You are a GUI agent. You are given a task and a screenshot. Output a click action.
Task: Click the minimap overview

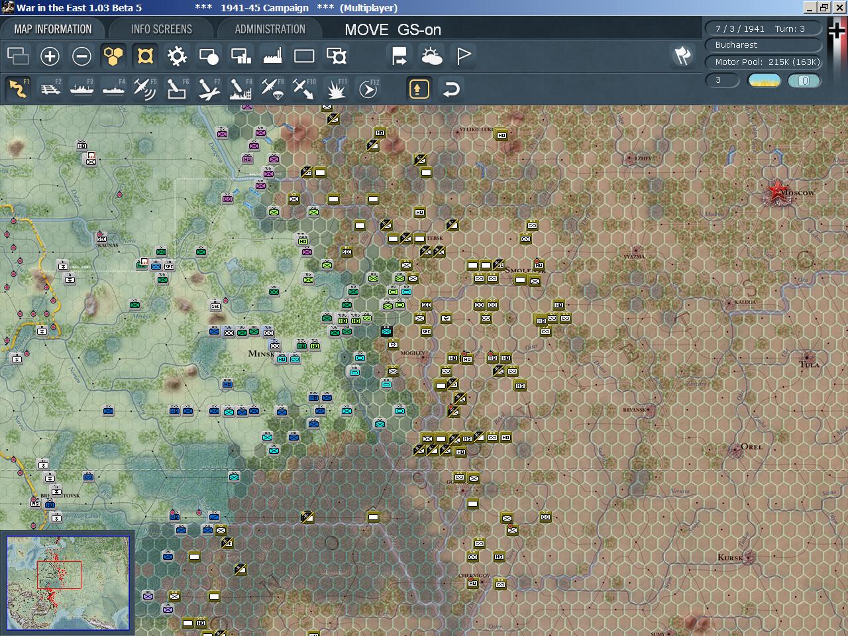click(68, 583)
